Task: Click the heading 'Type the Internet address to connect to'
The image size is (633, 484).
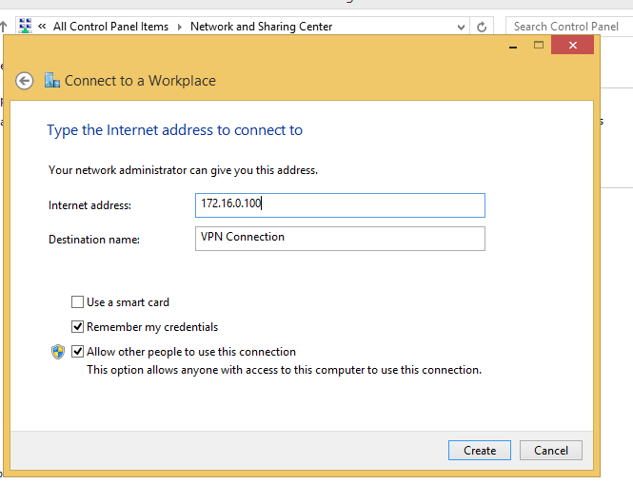Action: coord(174,130)
